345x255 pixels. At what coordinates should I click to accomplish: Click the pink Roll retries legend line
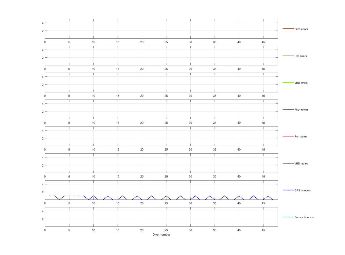[x=288, y=136]
